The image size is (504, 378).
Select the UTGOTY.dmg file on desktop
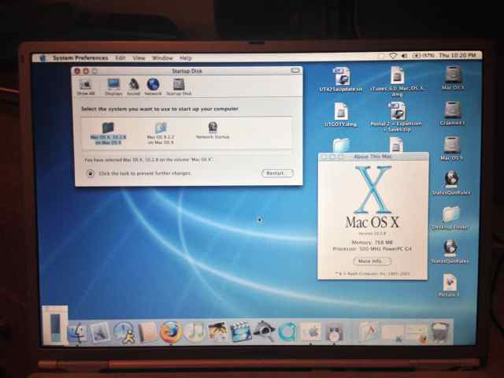[341, 115]
